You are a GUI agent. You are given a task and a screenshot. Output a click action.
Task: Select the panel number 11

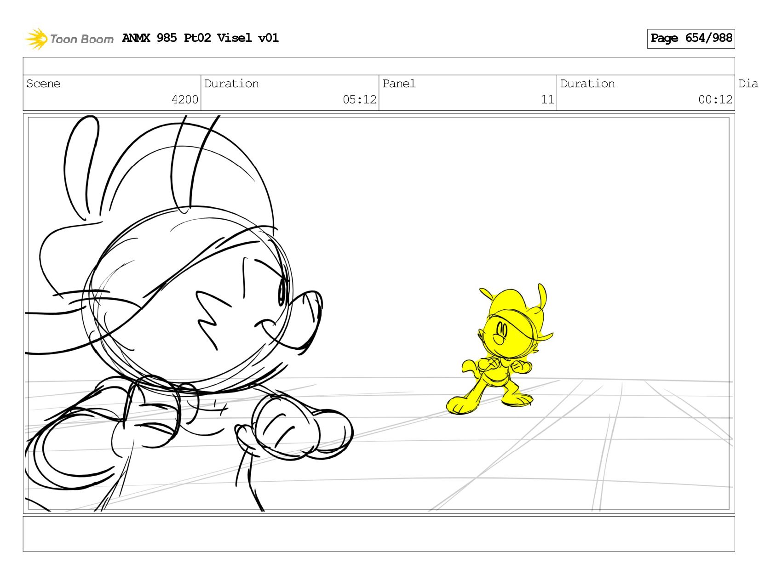(x=547, y=99)
